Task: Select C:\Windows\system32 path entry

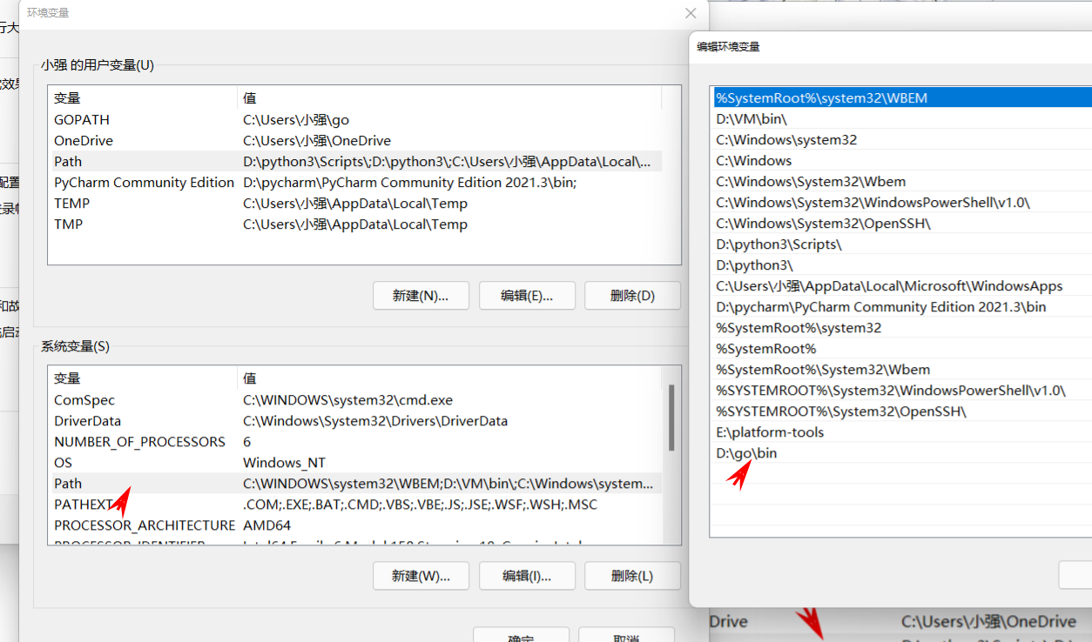Action: pyautogui.click(x=902, y=140)
